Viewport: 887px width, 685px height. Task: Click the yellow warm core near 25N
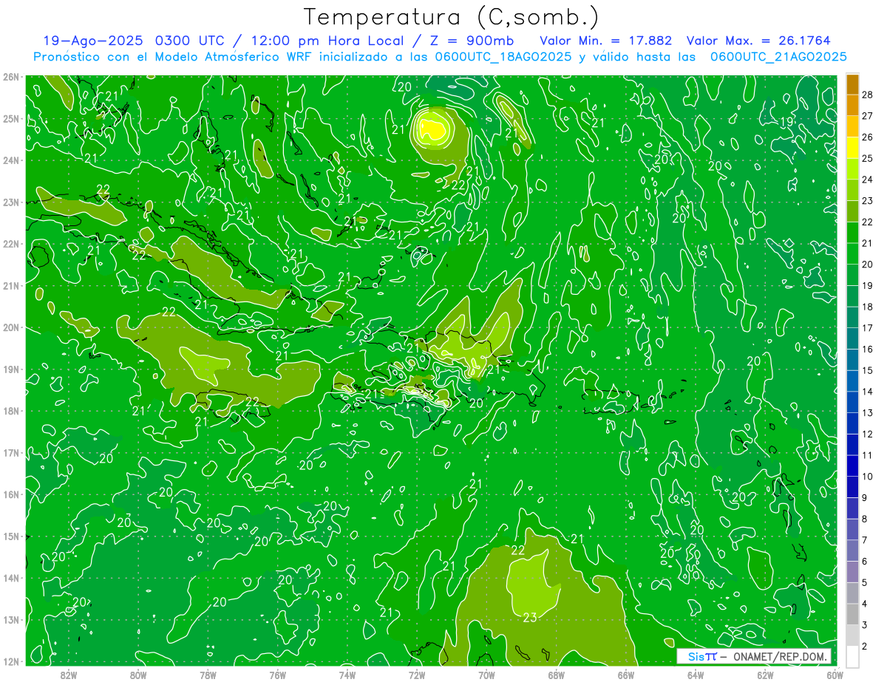coord(433,129)
